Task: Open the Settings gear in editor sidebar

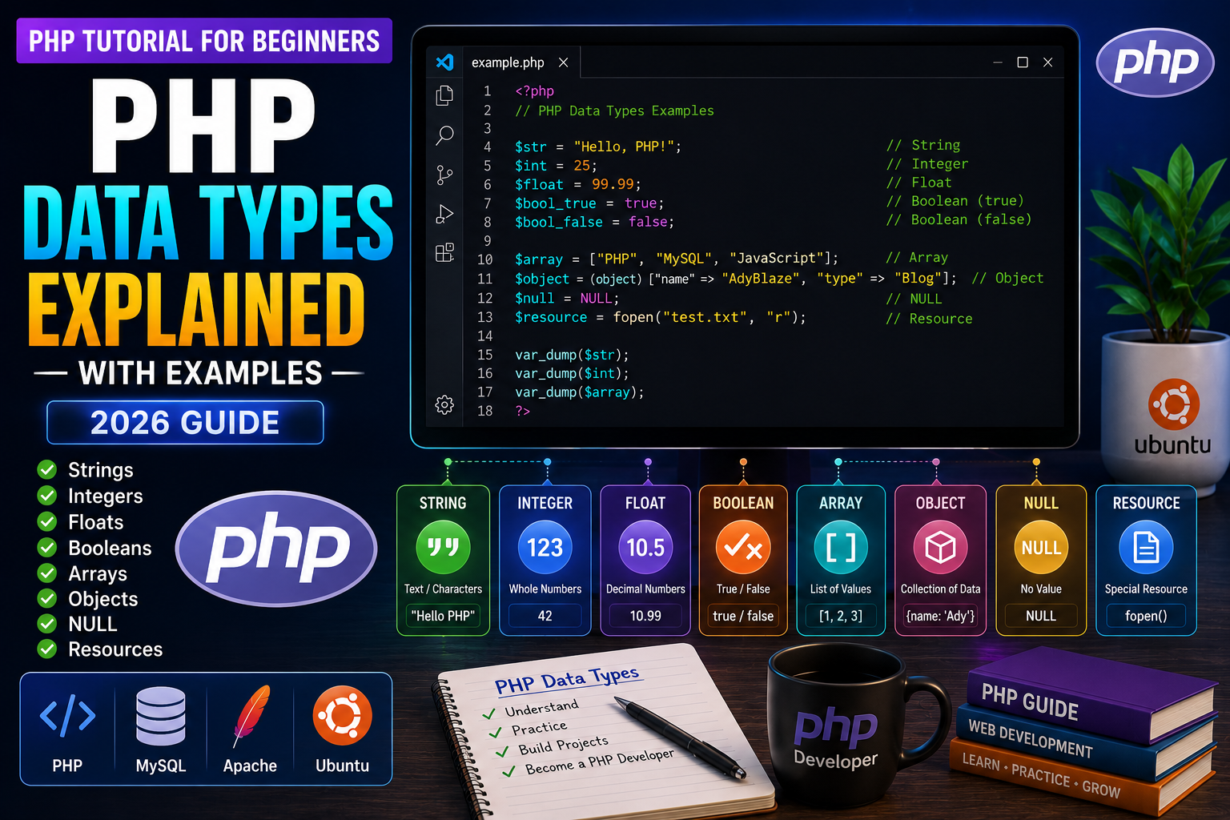Action: tap(444, 404)
